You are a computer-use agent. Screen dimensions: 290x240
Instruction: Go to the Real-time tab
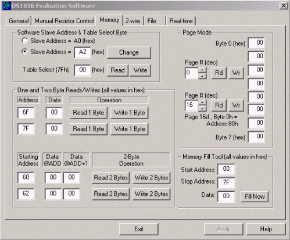[181, 21]
